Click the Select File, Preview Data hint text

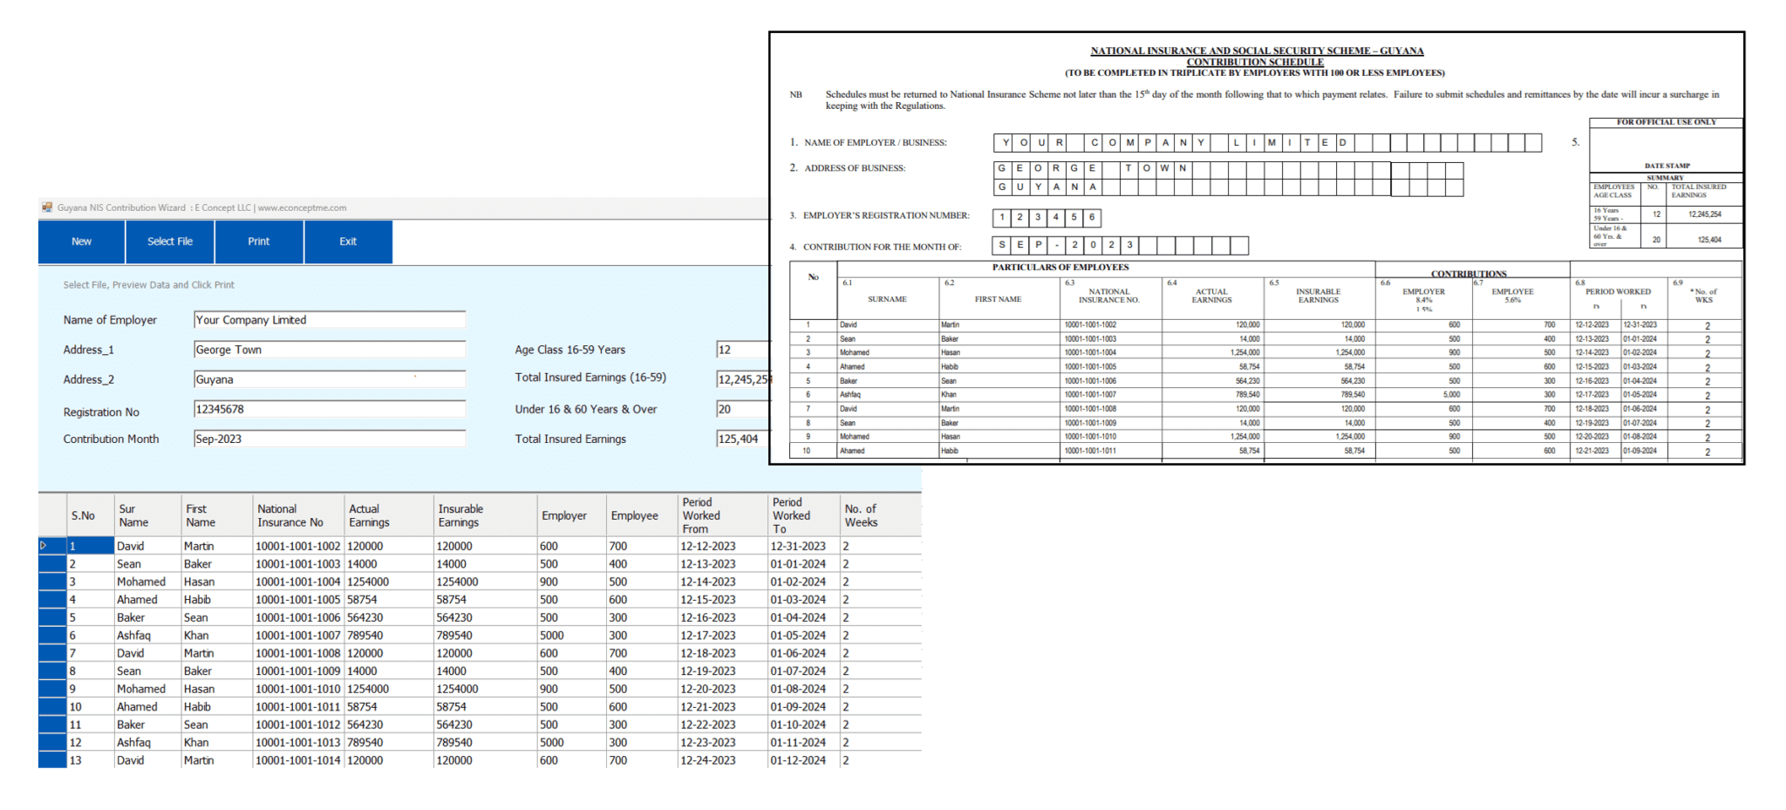pos(148,285)
